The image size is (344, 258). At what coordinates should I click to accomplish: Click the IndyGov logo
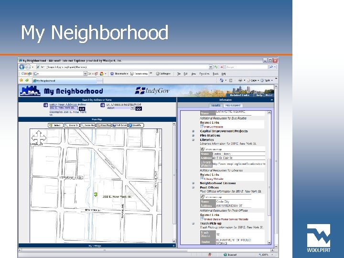tap(152, 90)
